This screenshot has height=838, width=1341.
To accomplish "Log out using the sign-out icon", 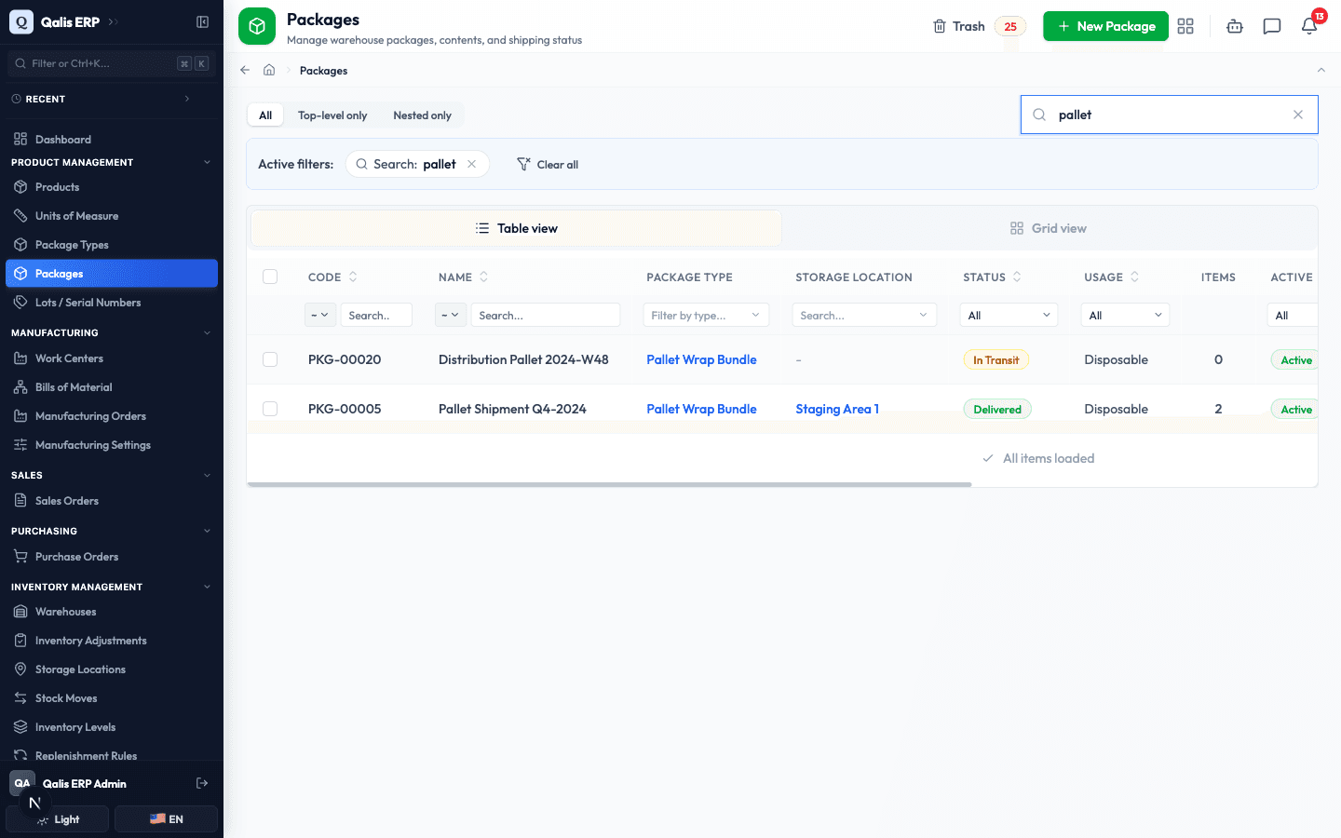I will click(202, 783).
